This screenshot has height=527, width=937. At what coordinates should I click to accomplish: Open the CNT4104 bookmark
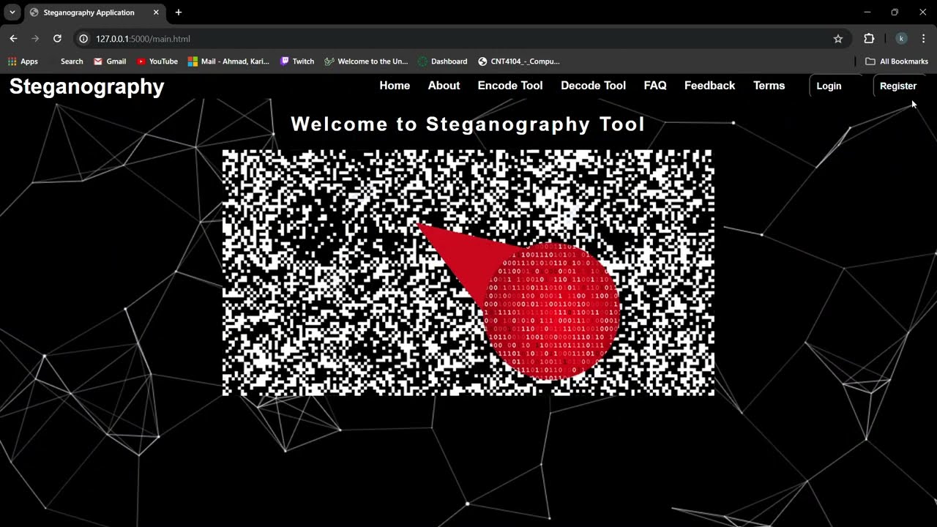[x=518, y=61]
